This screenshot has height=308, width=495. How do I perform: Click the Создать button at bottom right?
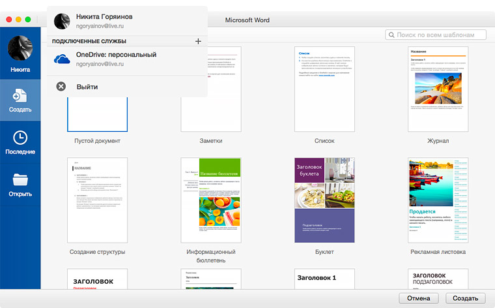click(x=465, y=298)
